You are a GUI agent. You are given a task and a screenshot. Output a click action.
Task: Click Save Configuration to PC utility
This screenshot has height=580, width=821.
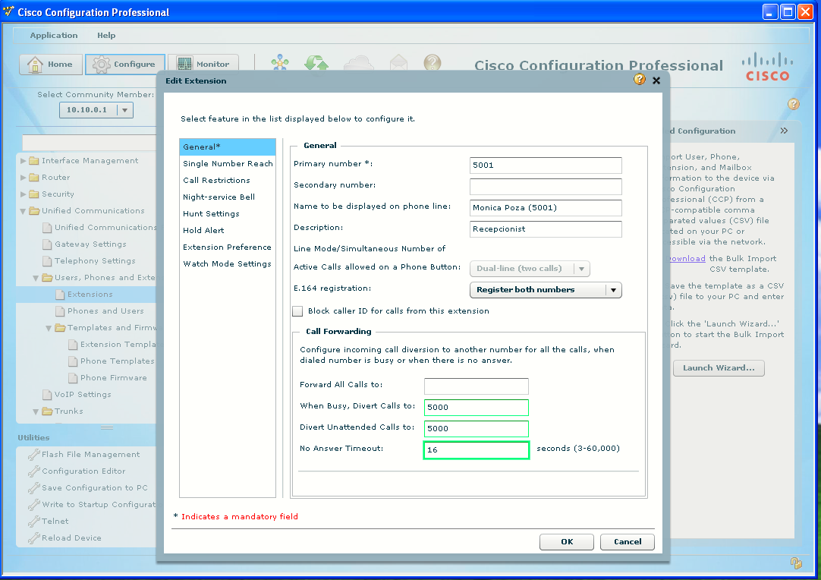pyautogui.click(x=95, y=488)
